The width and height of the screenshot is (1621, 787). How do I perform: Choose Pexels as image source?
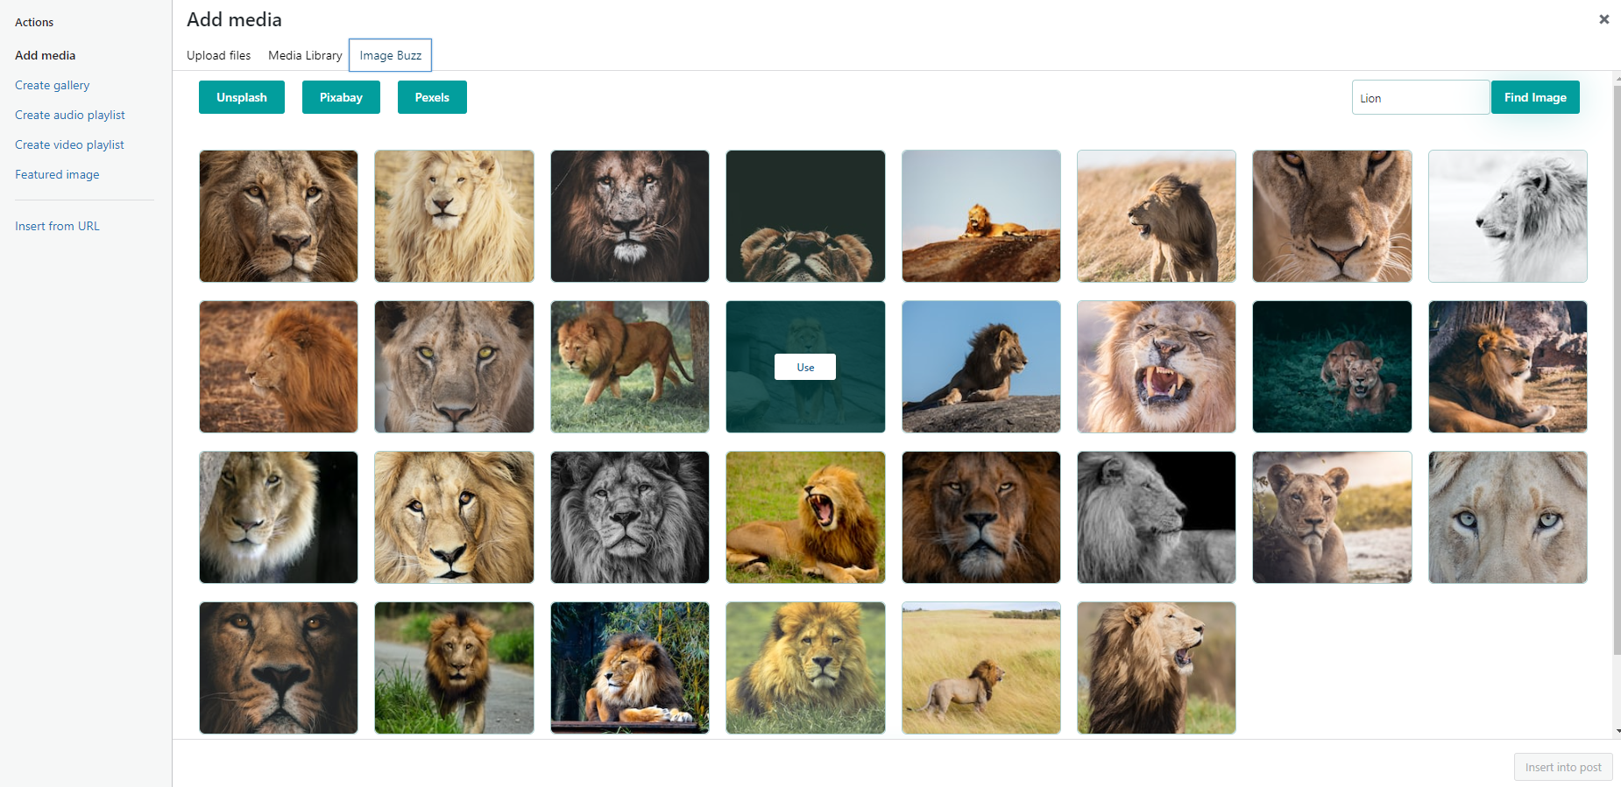[x=432, y=97]
